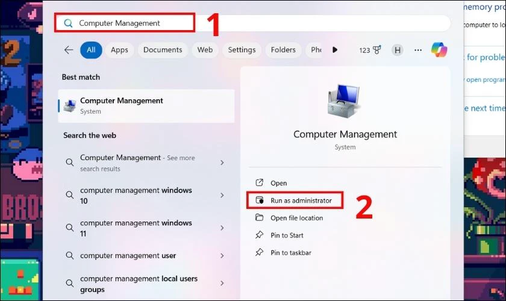Screen dimensions: 506x301
Task: Expand arrow for Computer Management See more result
Action: (222, 163)
